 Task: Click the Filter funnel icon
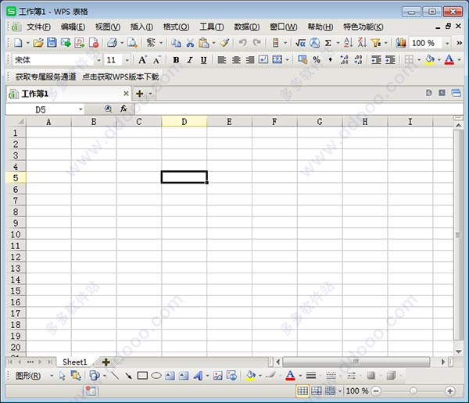(376, 43)
